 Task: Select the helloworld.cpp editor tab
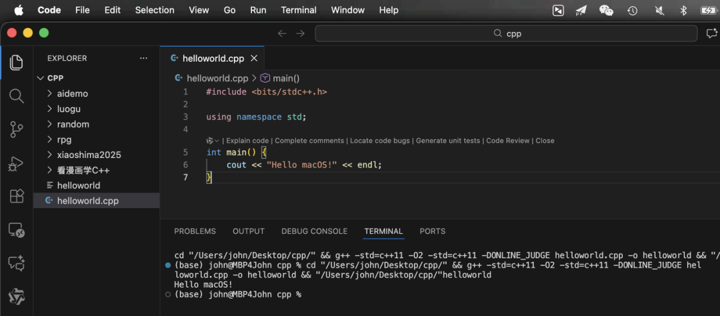[212, 58]
